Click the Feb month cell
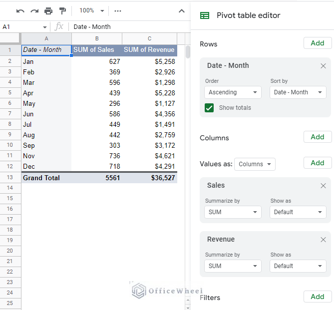Screen dimensions: 334x310 (x=46, y=72)
